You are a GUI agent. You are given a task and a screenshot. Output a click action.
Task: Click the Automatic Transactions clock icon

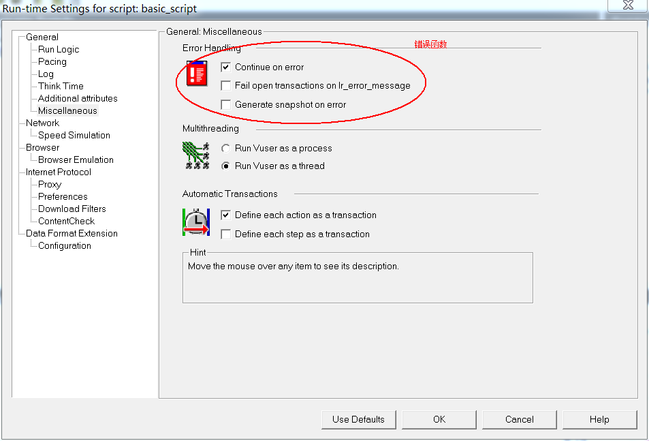pyautogui.click(x=195, y=222)
